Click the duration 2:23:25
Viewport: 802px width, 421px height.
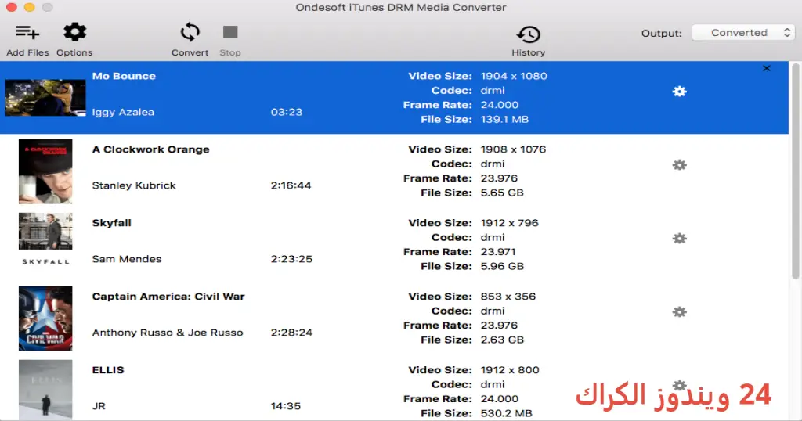(x=291, y=259)
